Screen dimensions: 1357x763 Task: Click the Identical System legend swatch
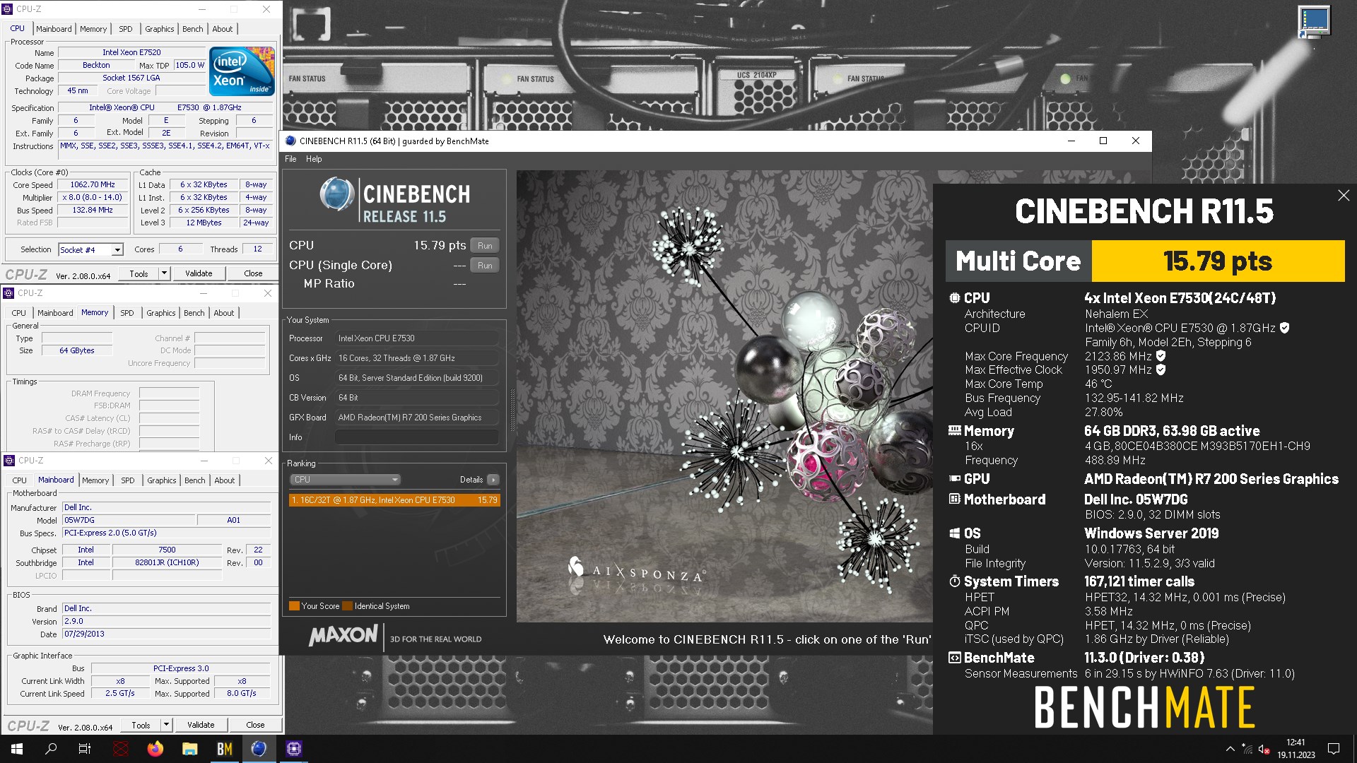pos(347,606)
